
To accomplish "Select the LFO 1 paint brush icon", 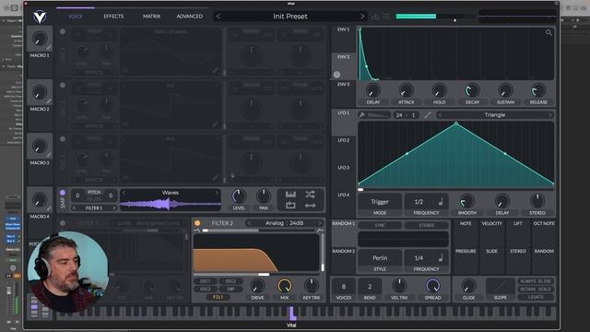I will pos(362,115).
